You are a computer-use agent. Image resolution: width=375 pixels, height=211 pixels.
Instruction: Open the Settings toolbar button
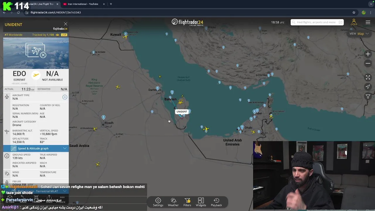(158, 202)
